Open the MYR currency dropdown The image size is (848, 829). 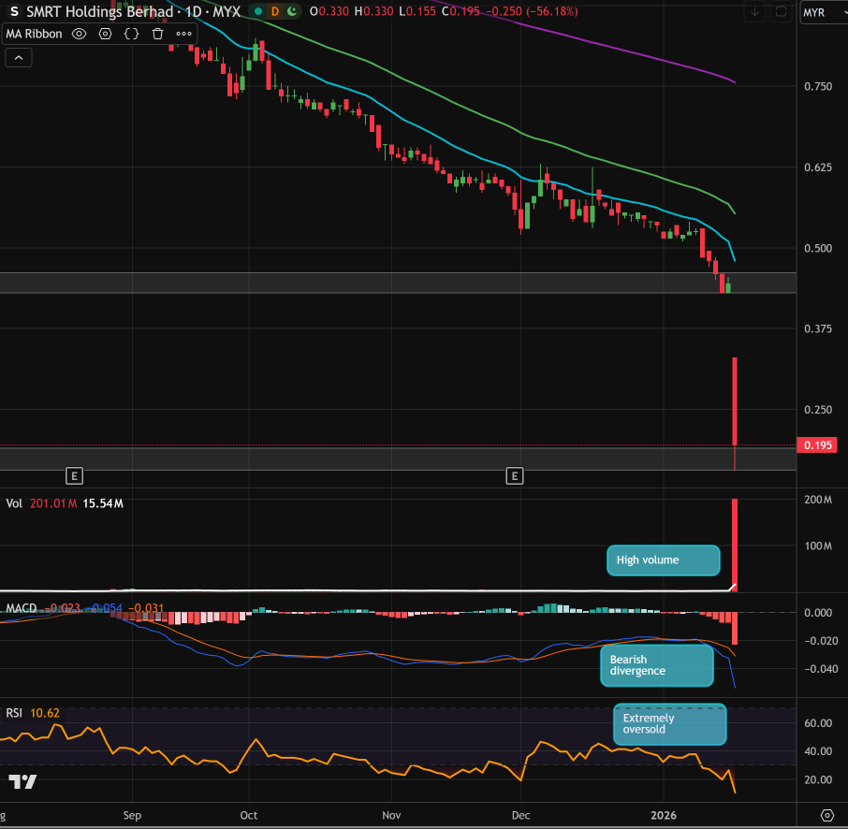pyautogui.click(x=823, y=12)
